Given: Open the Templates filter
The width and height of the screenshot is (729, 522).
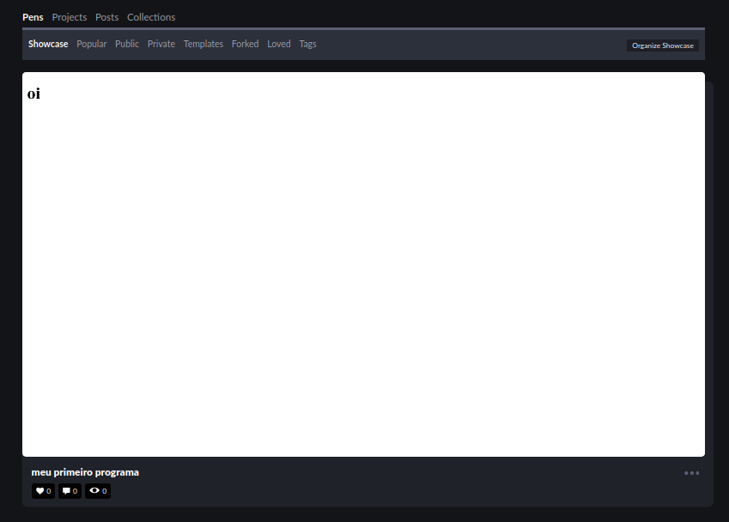Looking at the screenshot, I should point(203,44).
